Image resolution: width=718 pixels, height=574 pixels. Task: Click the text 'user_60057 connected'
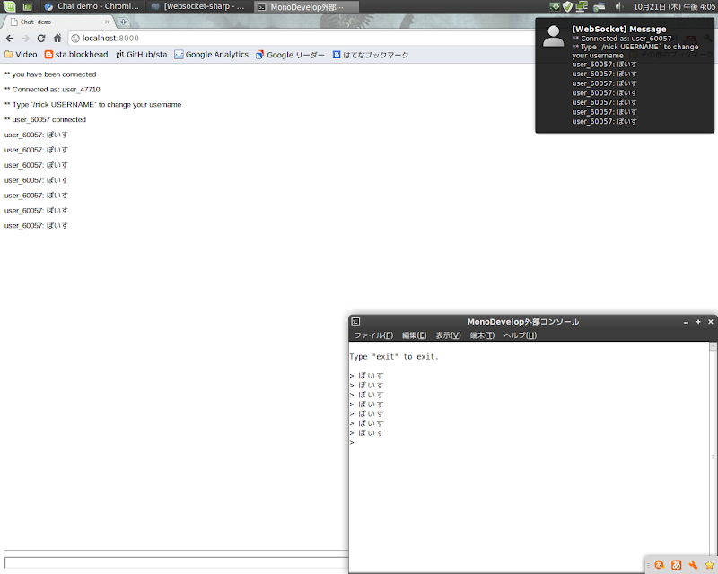tap(49, 119)
